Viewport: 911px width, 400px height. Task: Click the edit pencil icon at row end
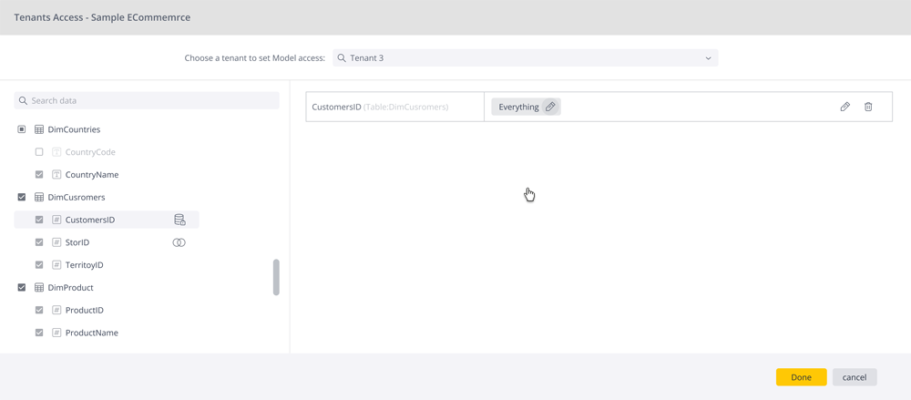844,107
